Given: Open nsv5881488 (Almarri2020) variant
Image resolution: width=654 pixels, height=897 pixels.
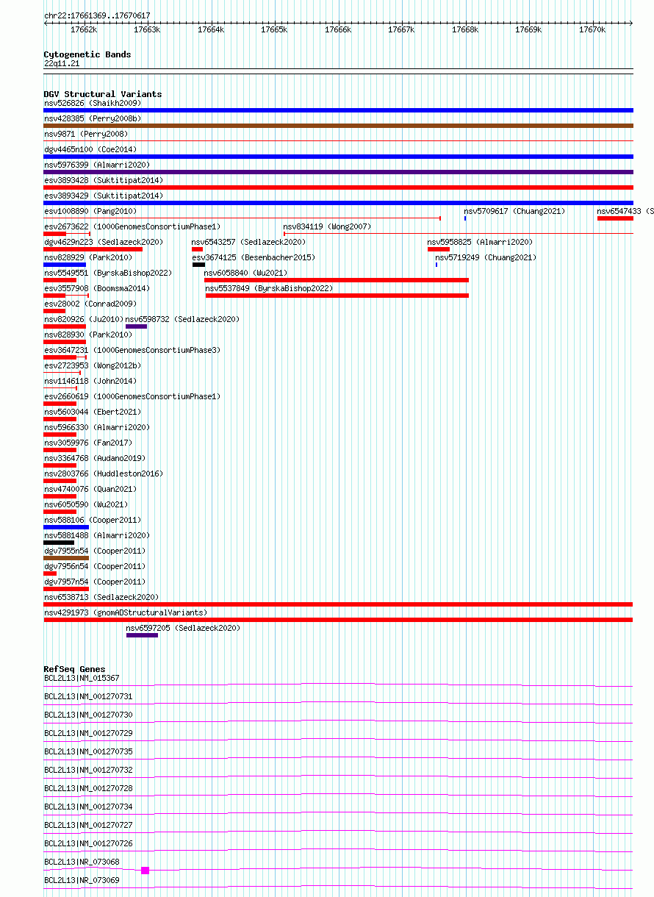Looking at the screenshot, I should 96,535.
